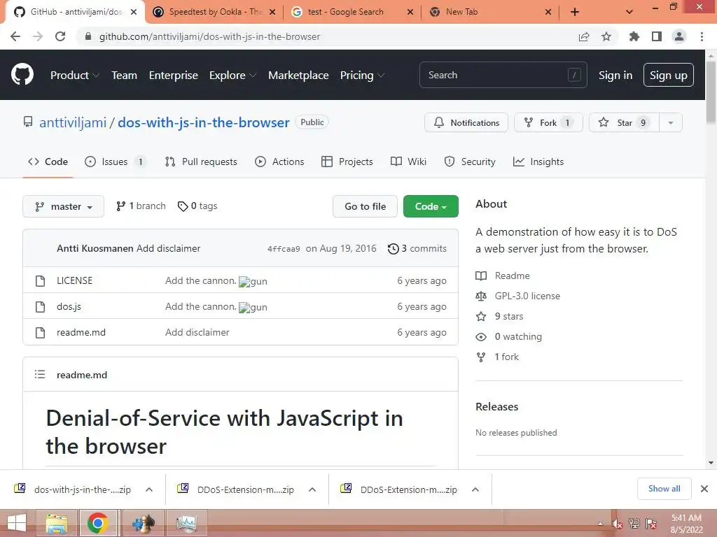Click the Fork button
The image size is (717, 537).
pyautogui.click(x=548, y=122)
